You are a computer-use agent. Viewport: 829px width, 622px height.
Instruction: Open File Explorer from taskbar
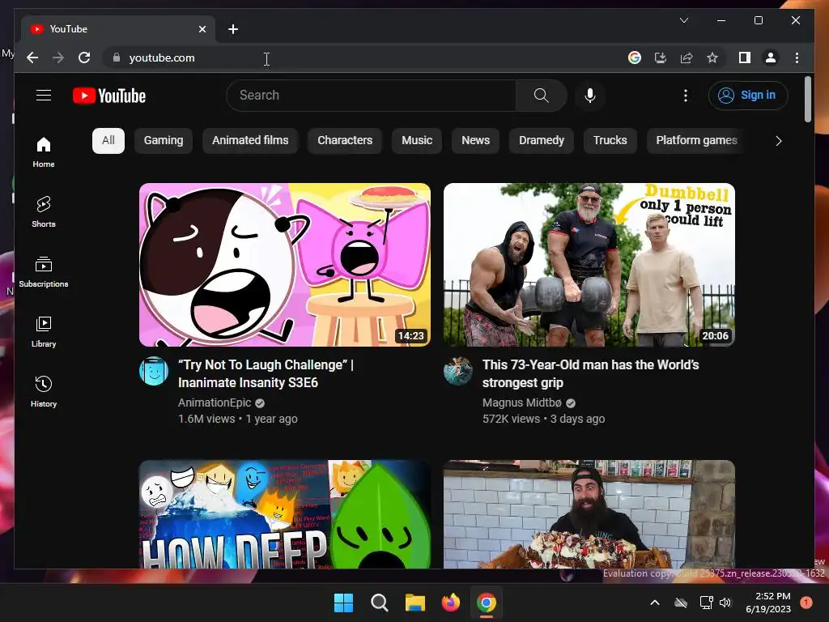tap(415, 603)
